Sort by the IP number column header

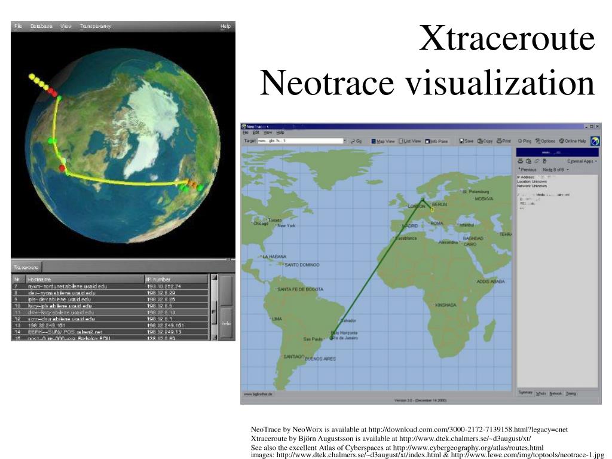[176, 280]
